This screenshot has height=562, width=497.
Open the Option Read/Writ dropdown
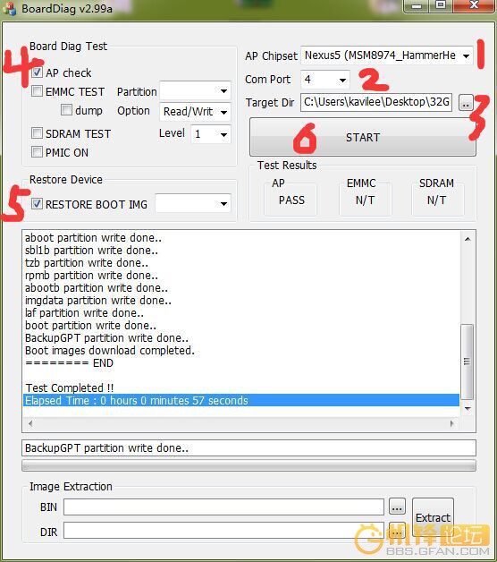point(195,112)
